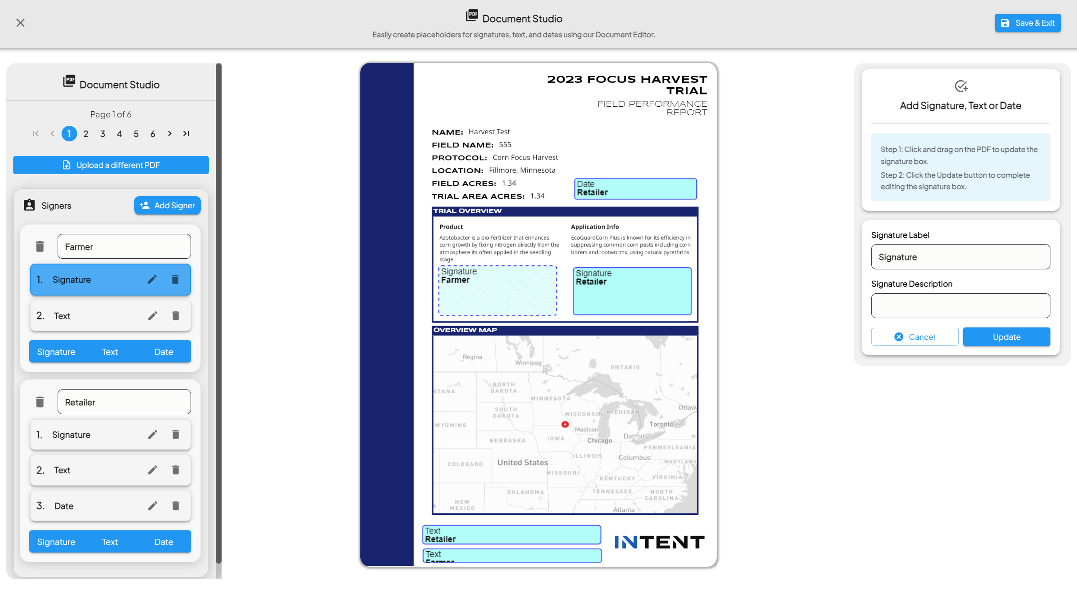The image size is (1077, 603).
Task: Jump to the first page arrow
Action: tap(35, 133)
